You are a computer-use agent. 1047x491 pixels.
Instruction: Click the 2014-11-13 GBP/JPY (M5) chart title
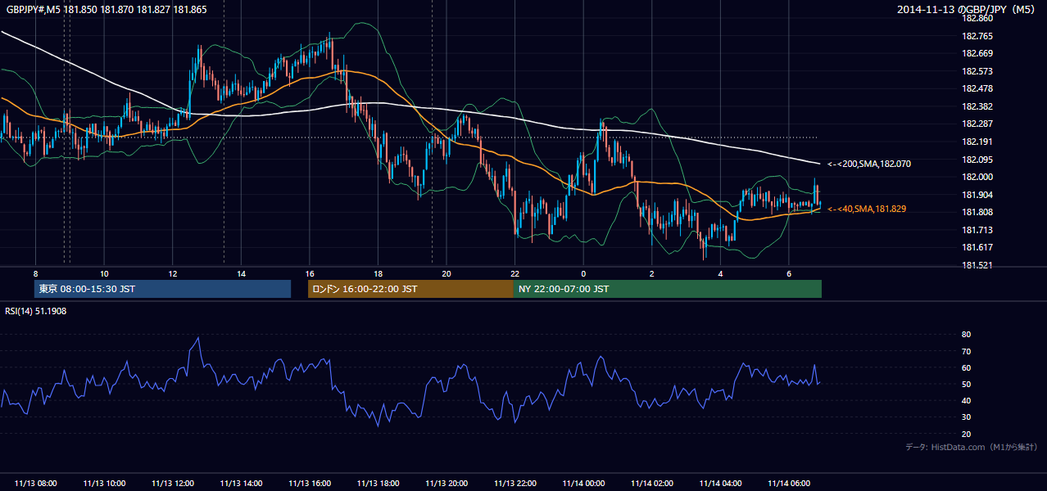(x=968, y=10)
